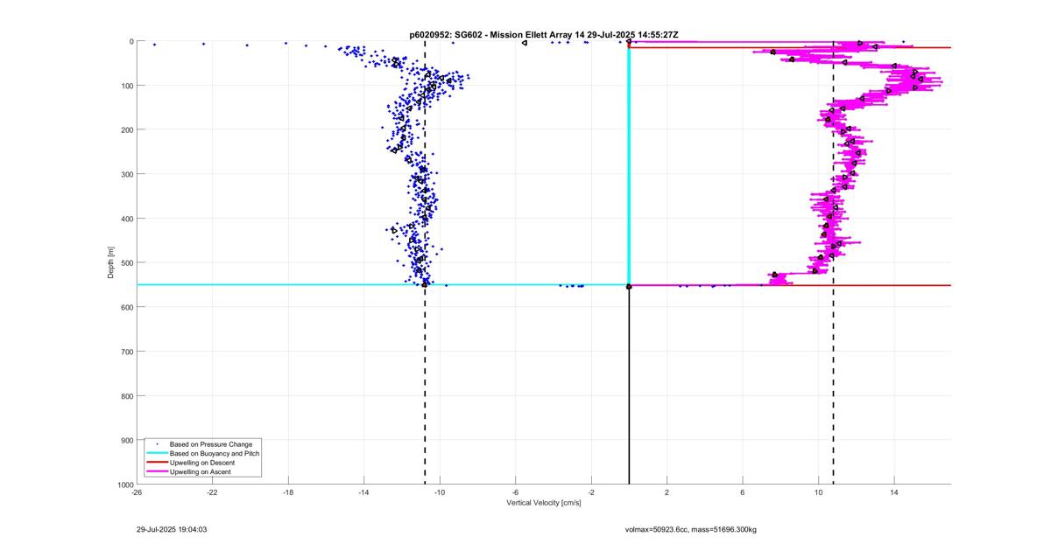The image size is (1051, 544).
Task: Click the y-axis tick label 600
Action: pyautogui.click(x=127, y=307)
